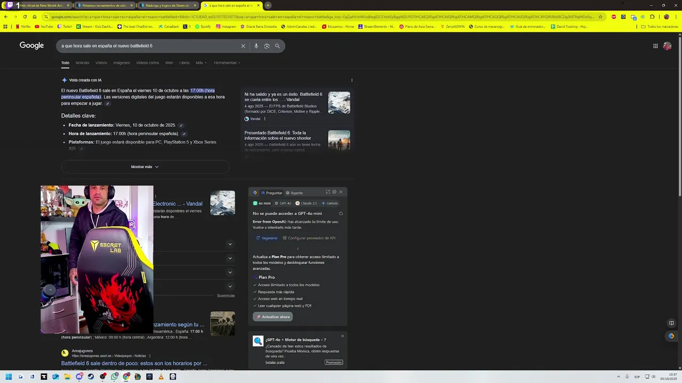Click the Regenerar button
682x383 pixels.
pyautogui.click(x=267, y=238)
